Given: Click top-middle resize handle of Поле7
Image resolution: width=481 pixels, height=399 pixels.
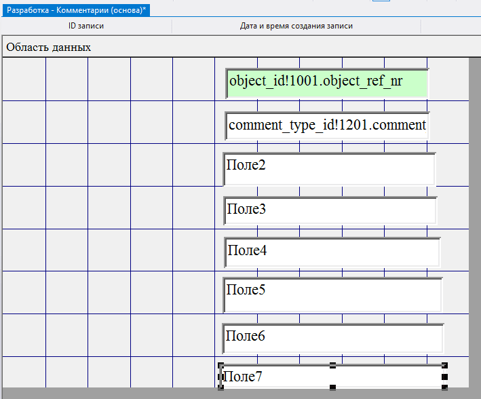Looking at the screenshot, I should click(x=332, y=366).
